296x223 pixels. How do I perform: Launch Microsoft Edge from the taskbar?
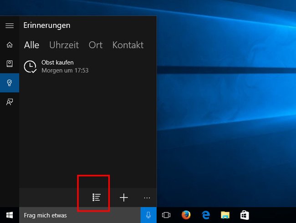click(x=205, y=215)
